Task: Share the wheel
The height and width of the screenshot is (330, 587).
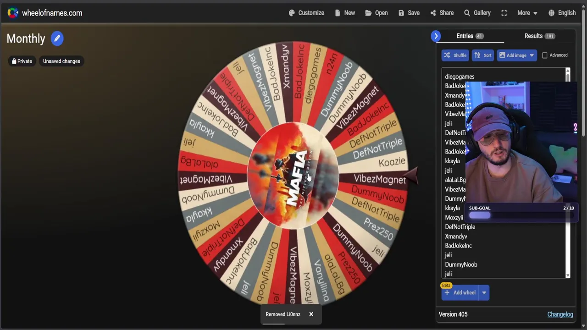Action: tap(442, 13)
